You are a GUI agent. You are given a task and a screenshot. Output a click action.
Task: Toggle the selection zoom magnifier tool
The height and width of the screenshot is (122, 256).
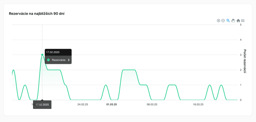coord(228,21)
